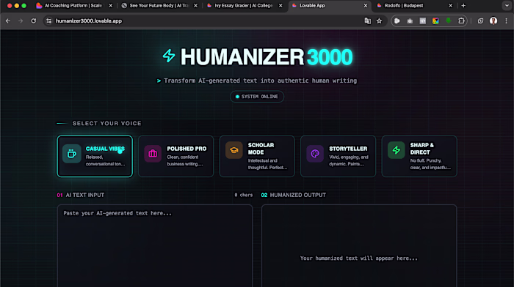Click the HUMANIZED OUTPUT label
The height and width of the screenshot is (287, 514).
pyautogui.click(x=297, y=195)
